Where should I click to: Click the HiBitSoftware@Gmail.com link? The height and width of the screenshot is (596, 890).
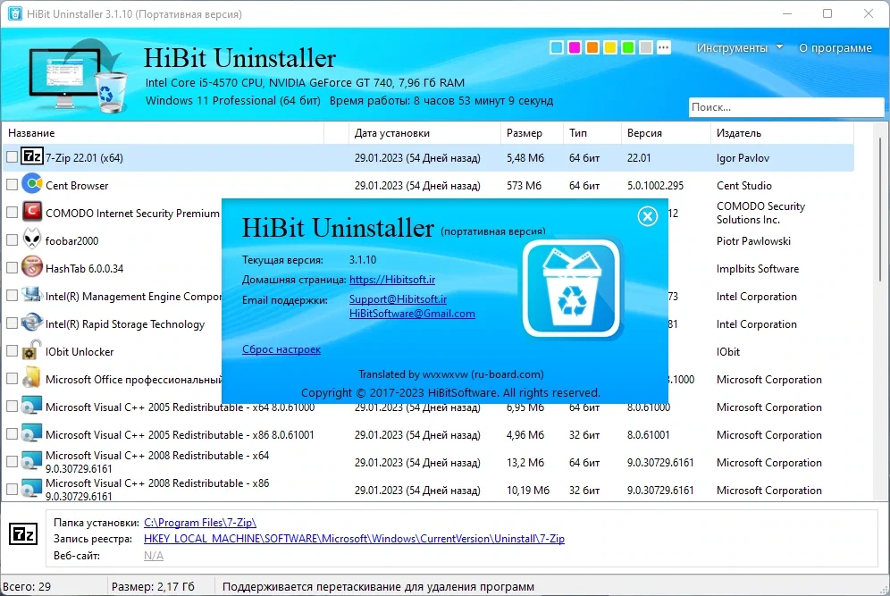tap(412, 314)
